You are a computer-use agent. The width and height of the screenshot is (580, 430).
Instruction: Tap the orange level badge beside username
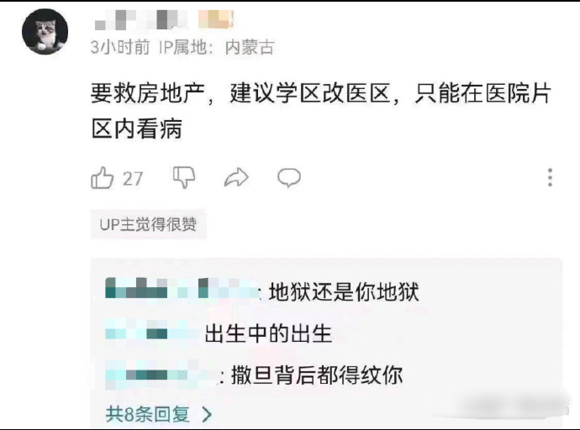click(x=216, y=19)
